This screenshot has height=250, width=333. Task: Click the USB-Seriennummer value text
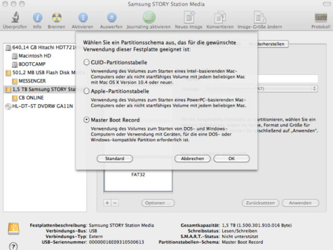116,243
